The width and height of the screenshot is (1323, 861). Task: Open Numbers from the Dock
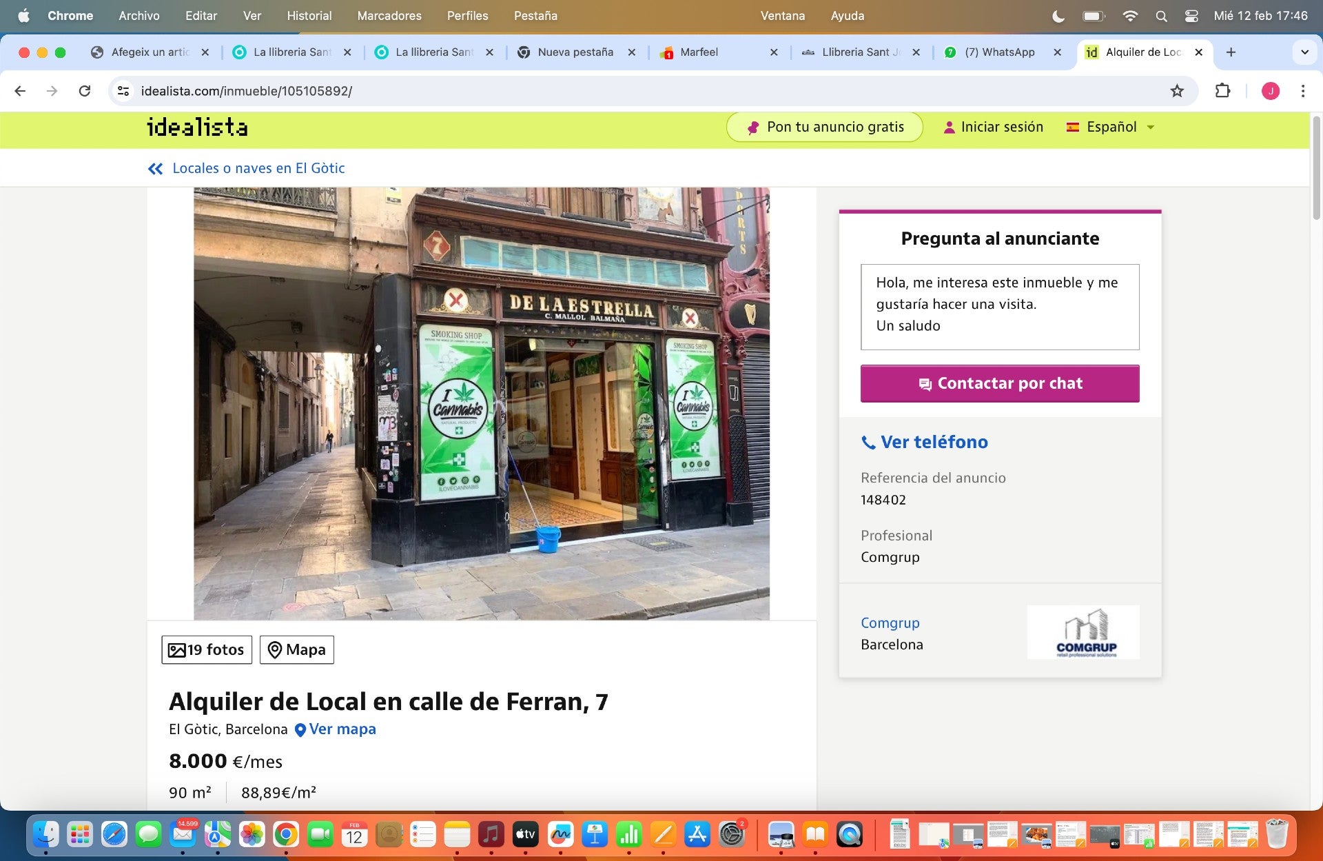(x=628, y=835)
